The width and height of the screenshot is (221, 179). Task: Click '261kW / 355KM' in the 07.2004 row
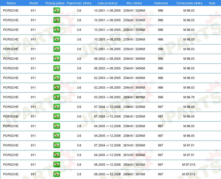point(134,145)
